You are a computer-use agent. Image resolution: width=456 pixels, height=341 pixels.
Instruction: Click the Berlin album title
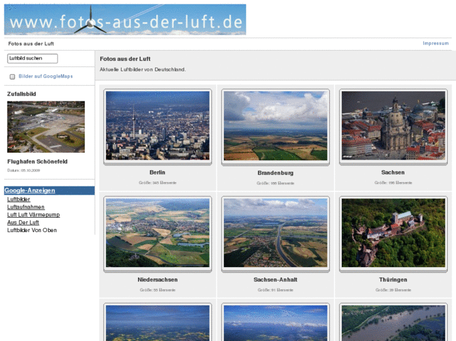click(x=157, y=173)
